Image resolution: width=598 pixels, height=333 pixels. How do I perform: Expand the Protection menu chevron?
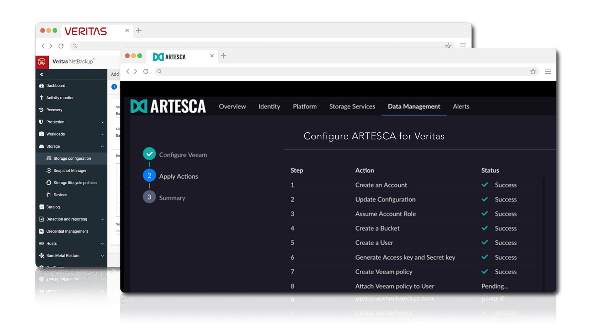point(102,122)
